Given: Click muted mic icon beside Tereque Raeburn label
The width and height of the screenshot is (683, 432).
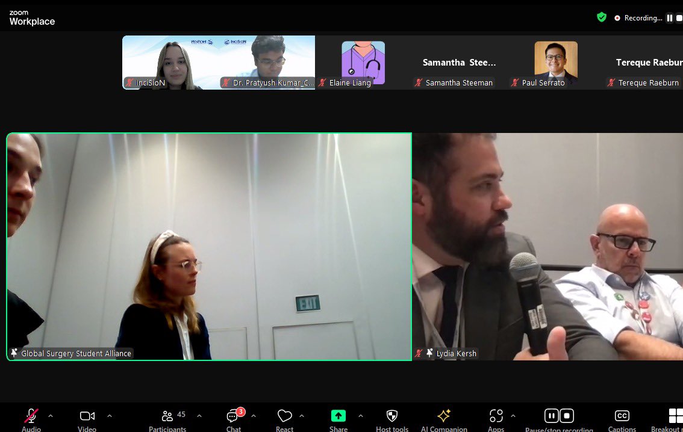Looking at the screenshot, I should click(611, 82).
